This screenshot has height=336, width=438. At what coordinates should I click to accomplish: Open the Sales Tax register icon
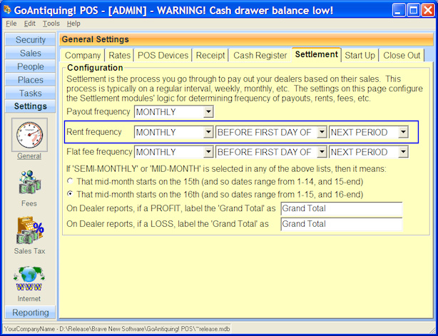click(30, 230)
